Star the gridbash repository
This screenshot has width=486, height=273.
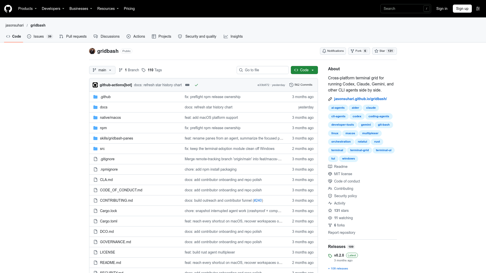click(384, 51)
